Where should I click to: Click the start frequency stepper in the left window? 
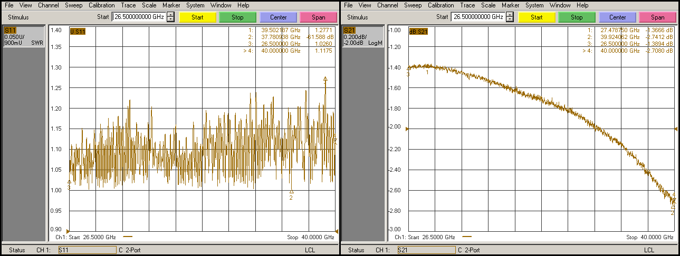click(x=170, y=17)
